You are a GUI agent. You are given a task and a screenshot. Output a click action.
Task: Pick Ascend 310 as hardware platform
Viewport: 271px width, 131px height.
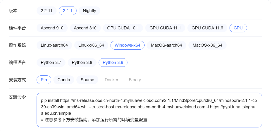(85, 28)
